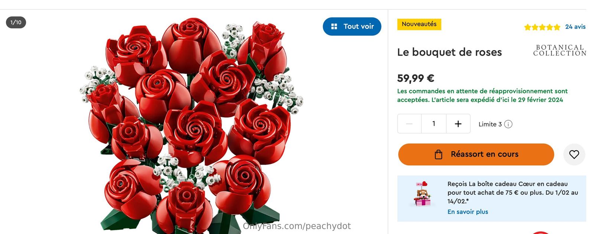
Task: Click the Le bouquet de roses title
Action: point(449,52)
